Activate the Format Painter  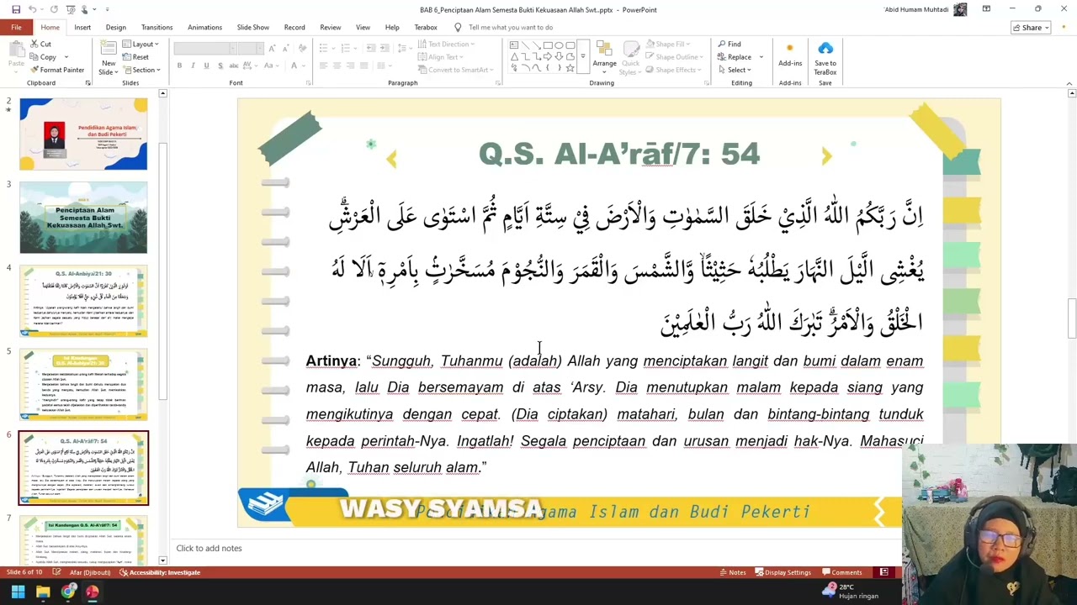click(56, 70)
